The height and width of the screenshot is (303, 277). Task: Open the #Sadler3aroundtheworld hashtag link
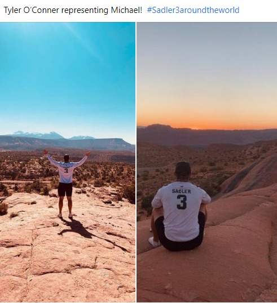click(193, 10)
